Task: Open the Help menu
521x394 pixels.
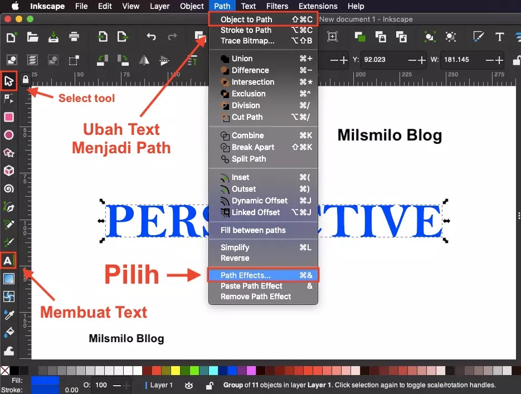Action: click(x=356, y=6)
